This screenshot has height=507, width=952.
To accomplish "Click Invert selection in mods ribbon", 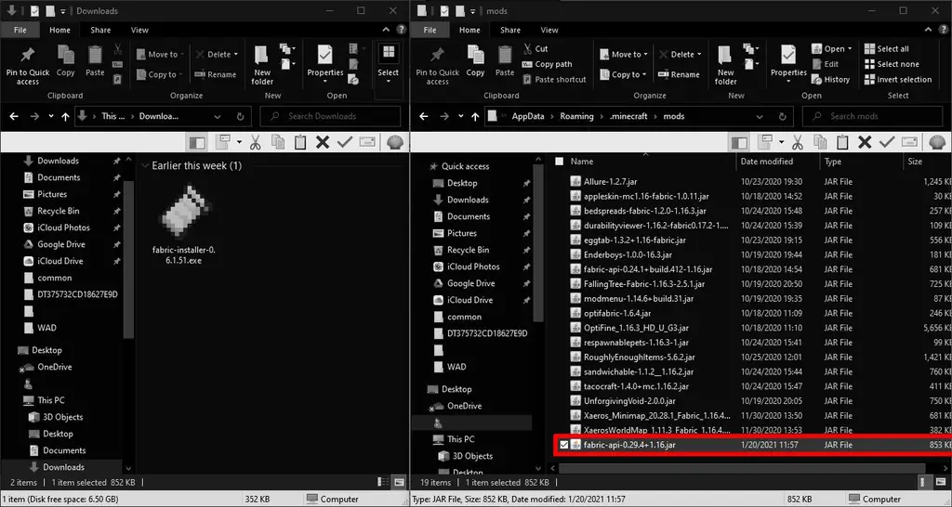I will 897,80.
